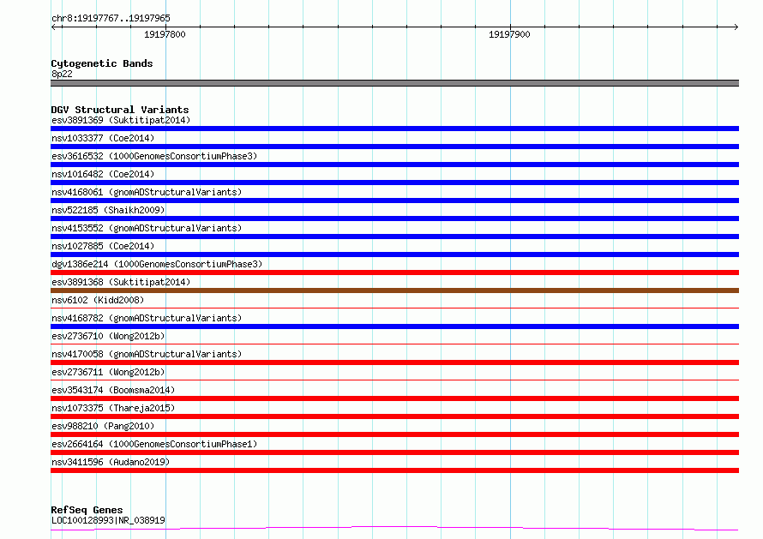Select variant label esv2736710 (Wong2012b)
This screenshot has height=539, width=763.
click(108, 336)
